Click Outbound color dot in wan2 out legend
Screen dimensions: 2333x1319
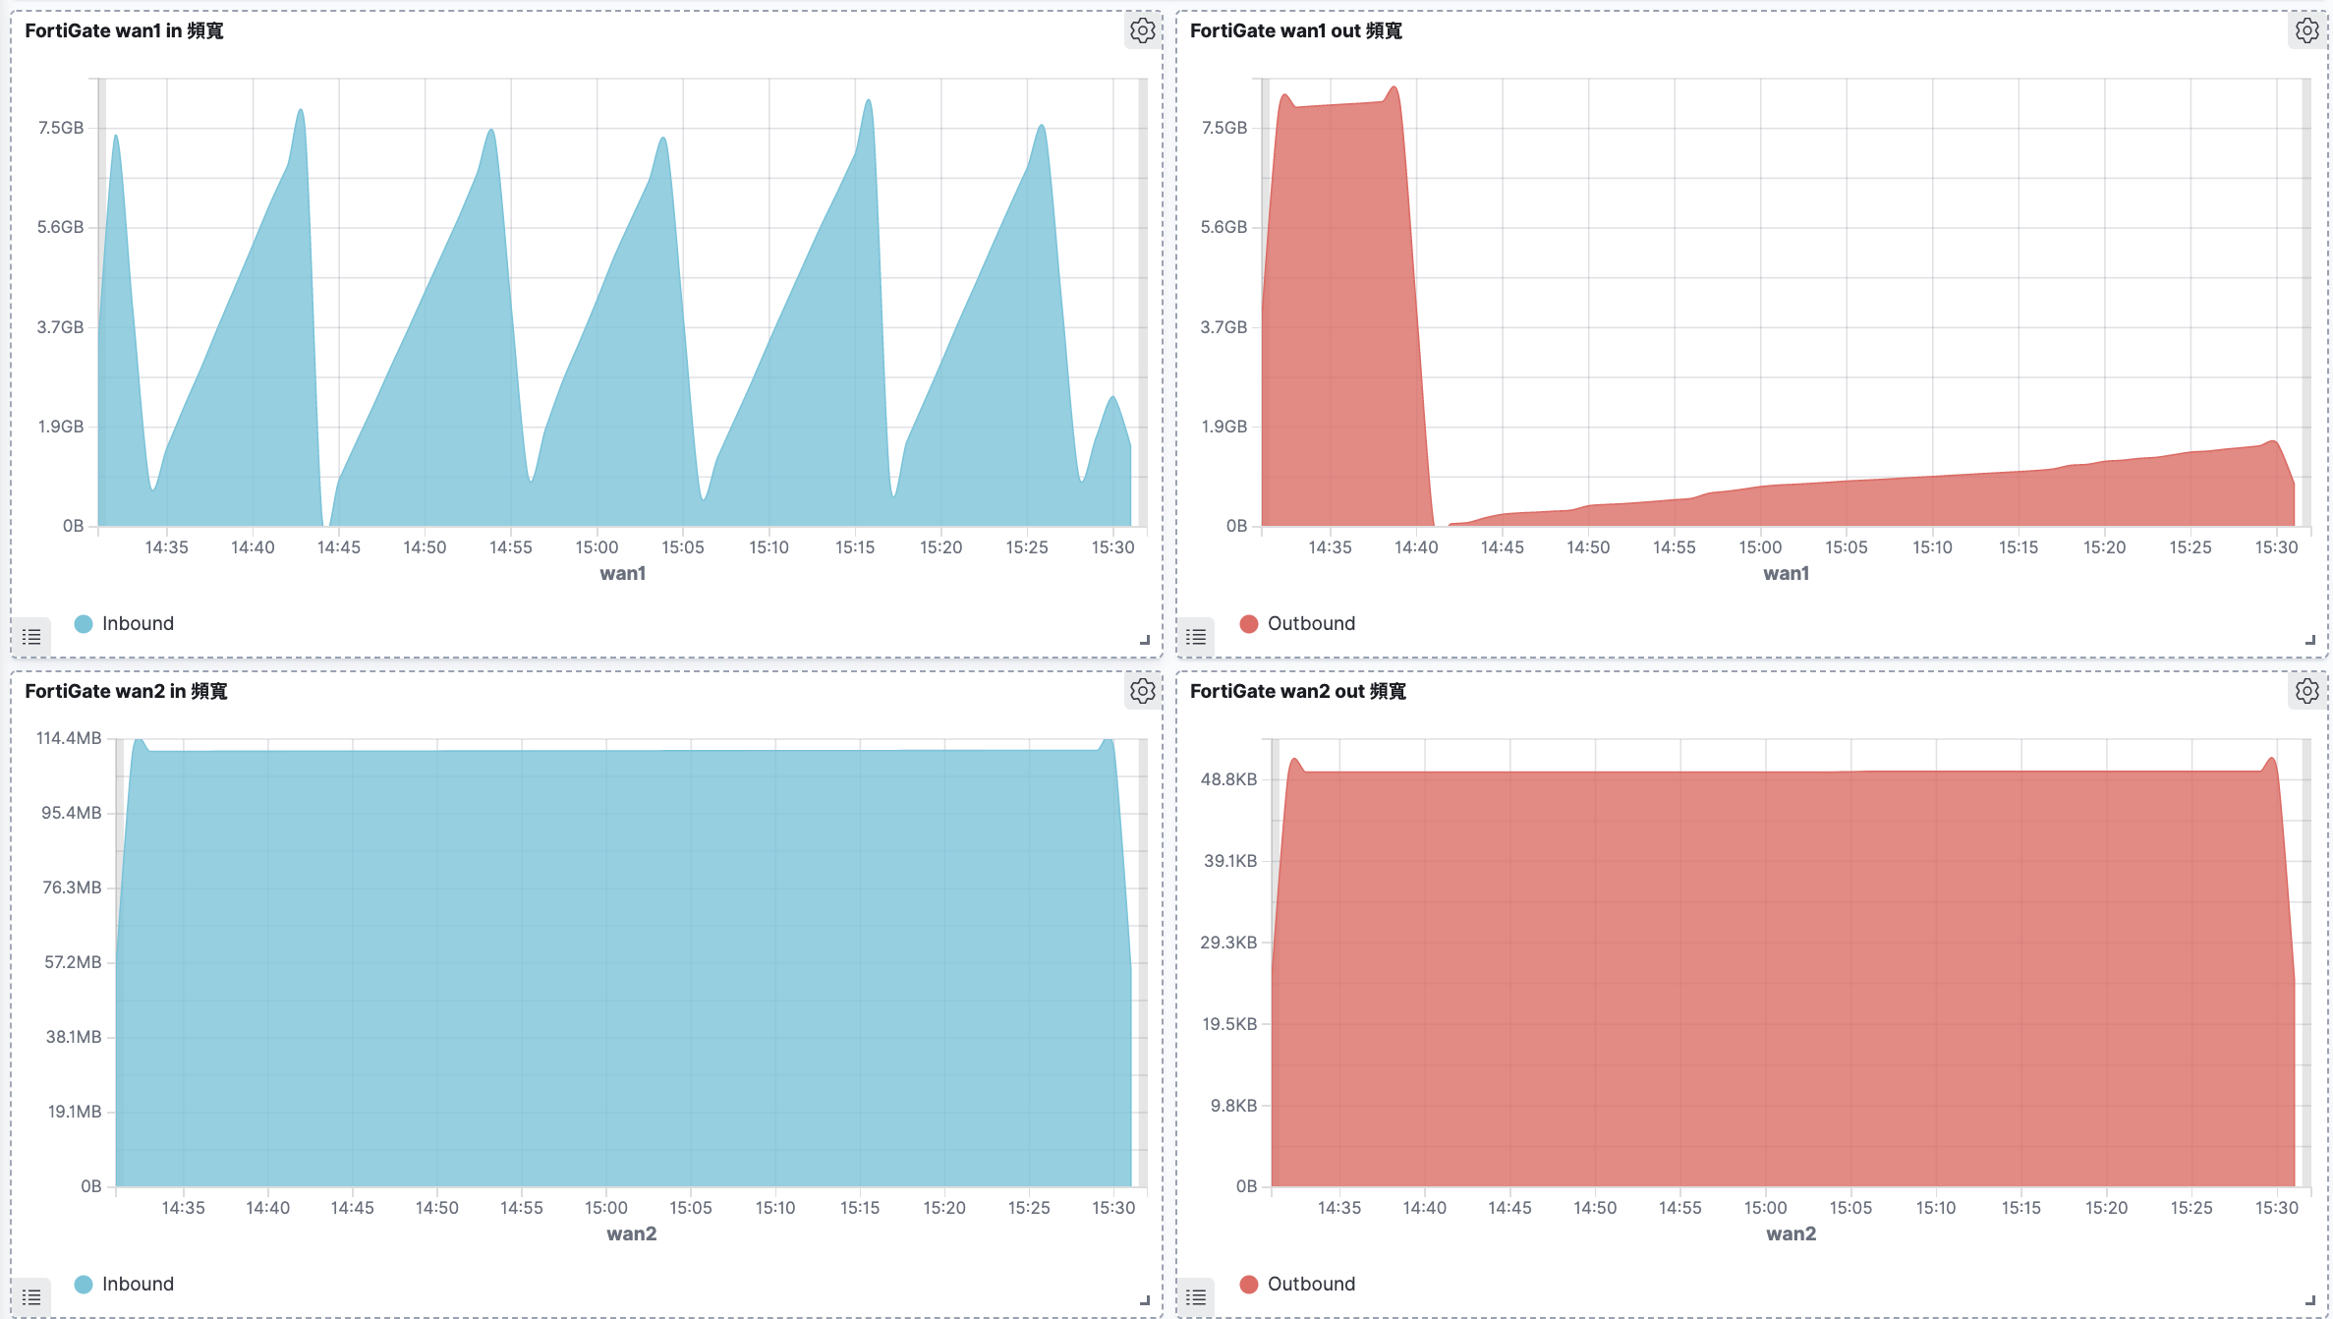coord(1249,1284)
